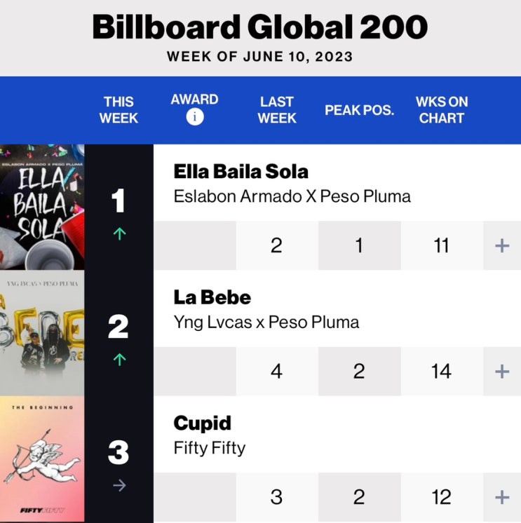Image resolution: width=521 pixels, height=523 pixels.
Task: Expand the Cupid entry plus icon
Action: pyautogui.click(x=502, y=497)
